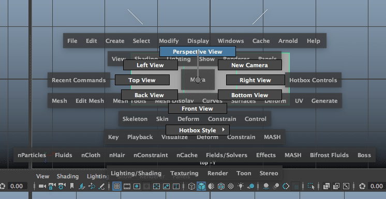Open the hotbox Arnold menu
This screenshot has height=199, width=386.
coord(288,41)
